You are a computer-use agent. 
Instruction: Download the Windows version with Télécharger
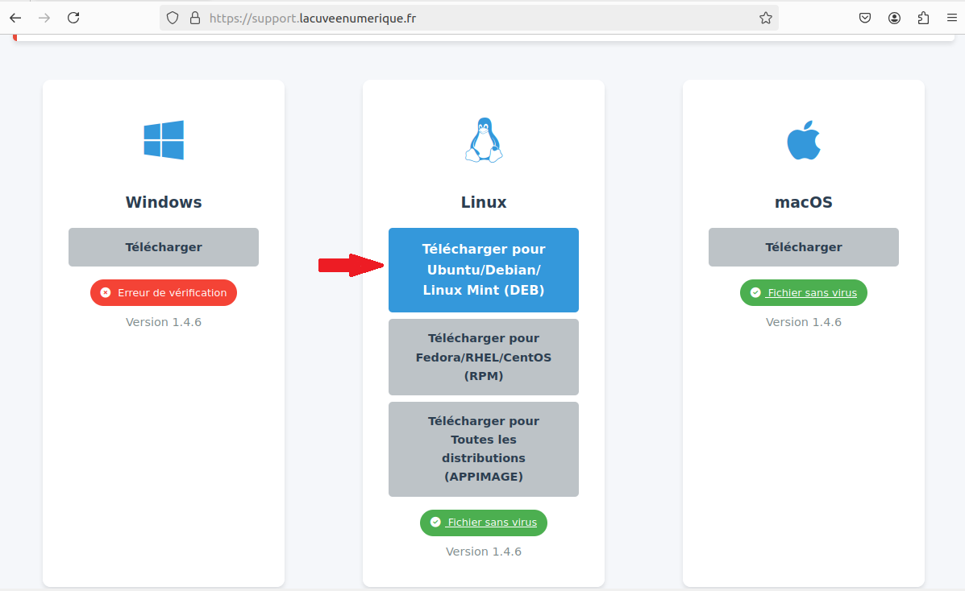[x=164, y=247]
